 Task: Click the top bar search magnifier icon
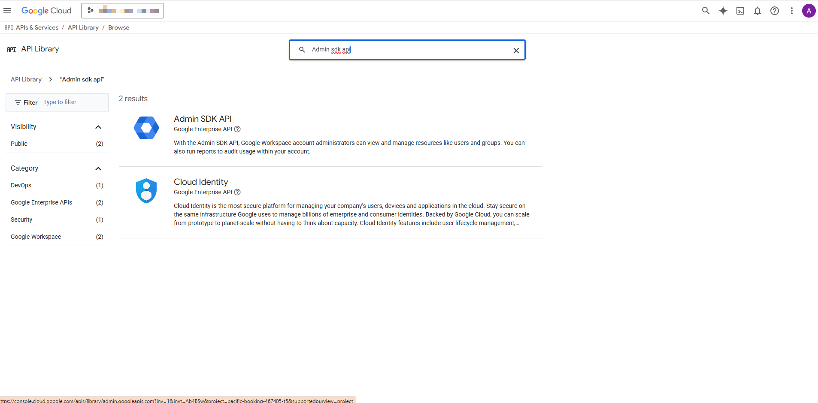click(x=706, y=11)
